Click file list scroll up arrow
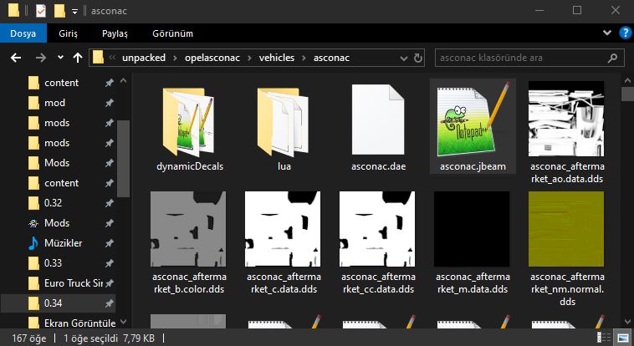This screenshot has width=634, height=346. 627,81
